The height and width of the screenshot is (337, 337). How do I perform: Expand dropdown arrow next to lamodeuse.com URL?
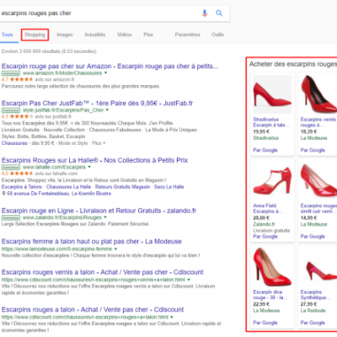point(115,249)
